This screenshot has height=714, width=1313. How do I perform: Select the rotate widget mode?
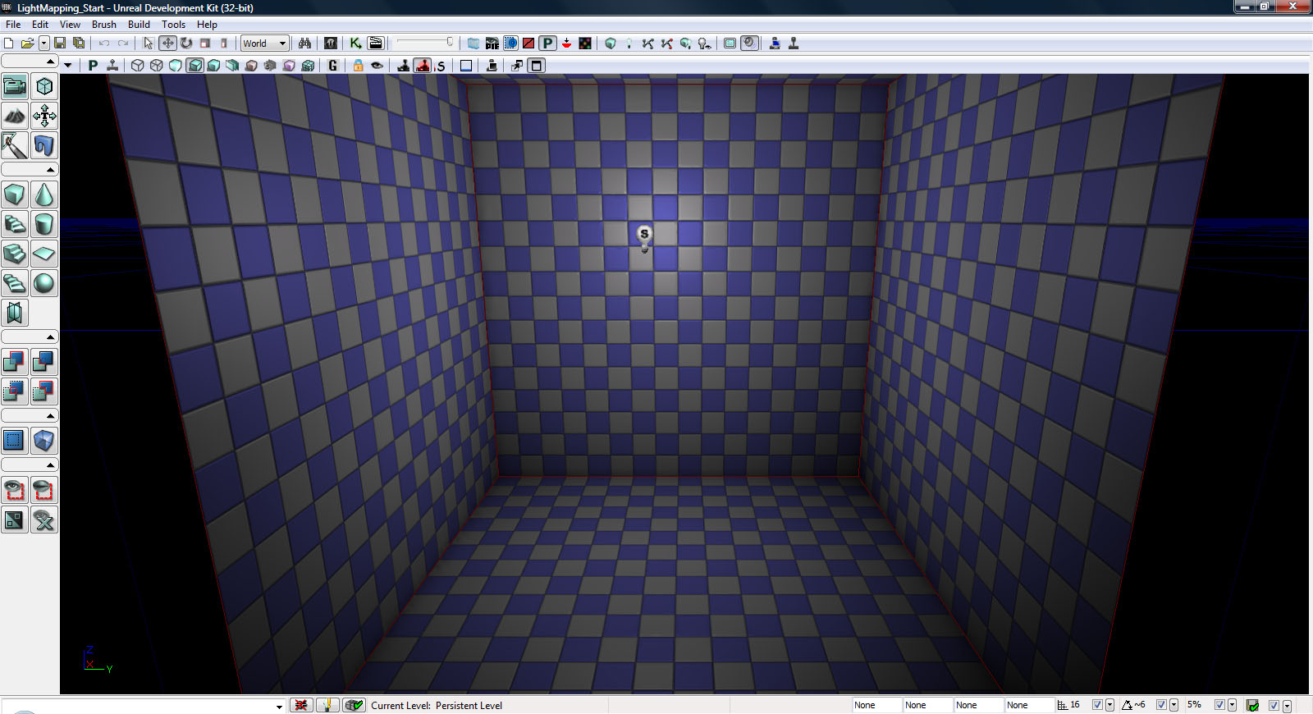point(186,43)
